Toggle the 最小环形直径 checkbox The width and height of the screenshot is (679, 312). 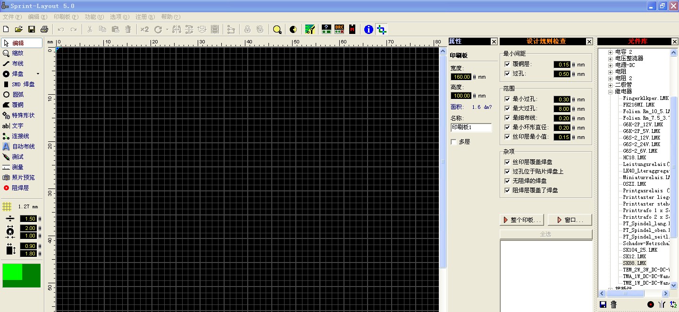pyautogui.click(x=507, y=127)
